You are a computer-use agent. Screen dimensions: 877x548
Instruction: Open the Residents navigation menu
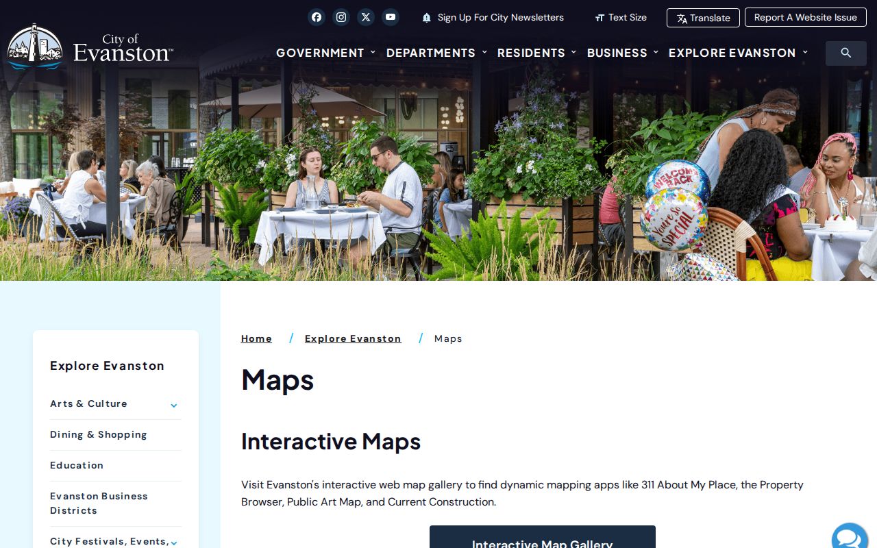[x=531, y=53]
